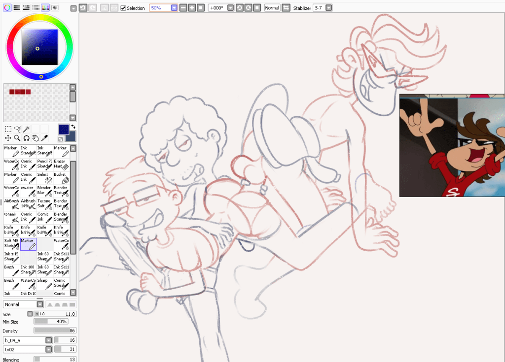
Task: Select the Eyedropper tool
Action: [44, 138]
